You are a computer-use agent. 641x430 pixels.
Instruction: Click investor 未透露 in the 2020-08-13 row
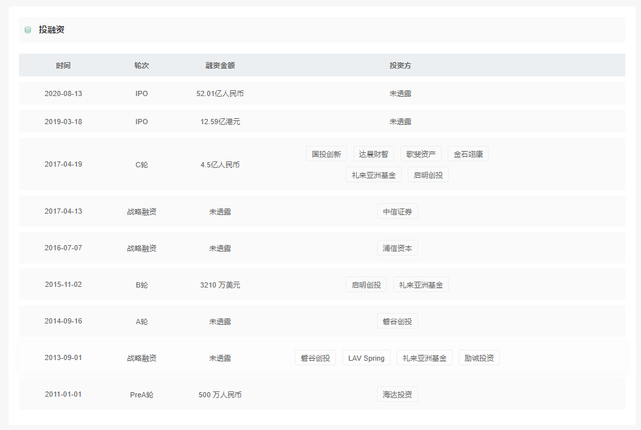pos(400,93)
